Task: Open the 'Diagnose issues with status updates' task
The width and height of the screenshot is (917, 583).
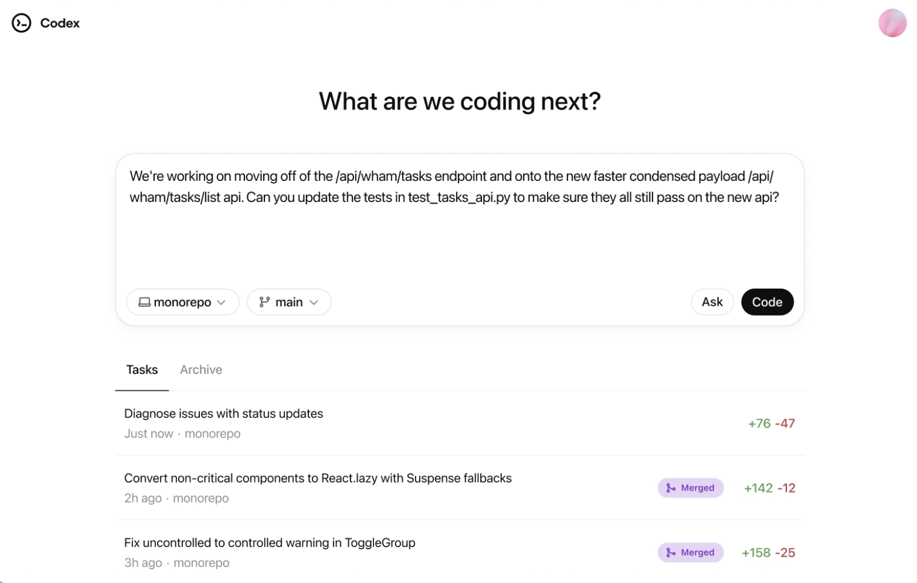Action: pos(223,414)
